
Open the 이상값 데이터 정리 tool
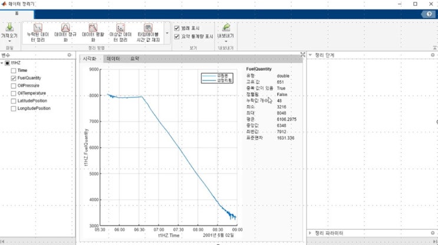click(x=120, y=32)
